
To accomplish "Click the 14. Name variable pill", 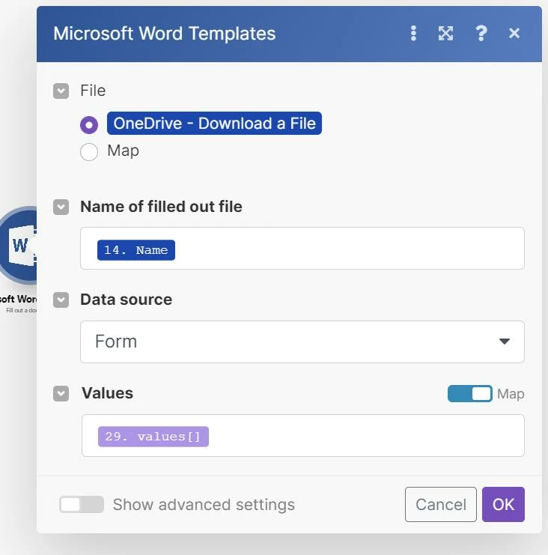I will 136,250.
